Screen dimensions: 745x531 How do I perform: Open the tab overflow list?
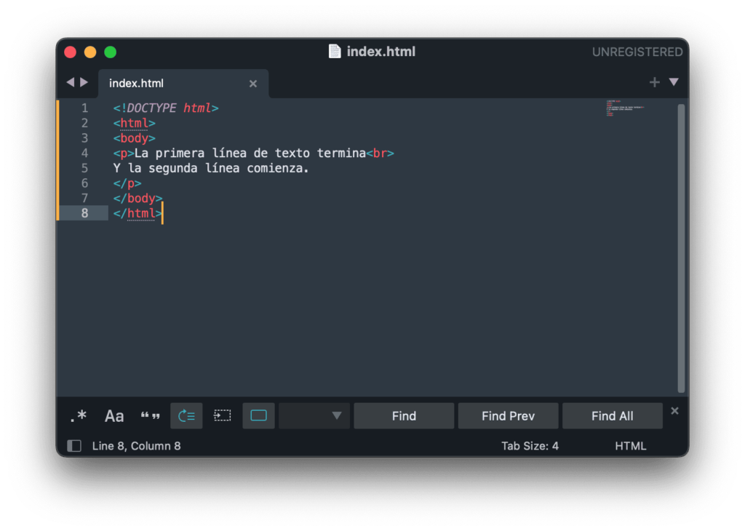click(674, 82)
